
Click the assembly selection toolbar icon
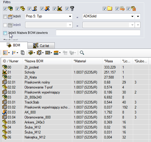pyautogui.click(x=31, y=53)
